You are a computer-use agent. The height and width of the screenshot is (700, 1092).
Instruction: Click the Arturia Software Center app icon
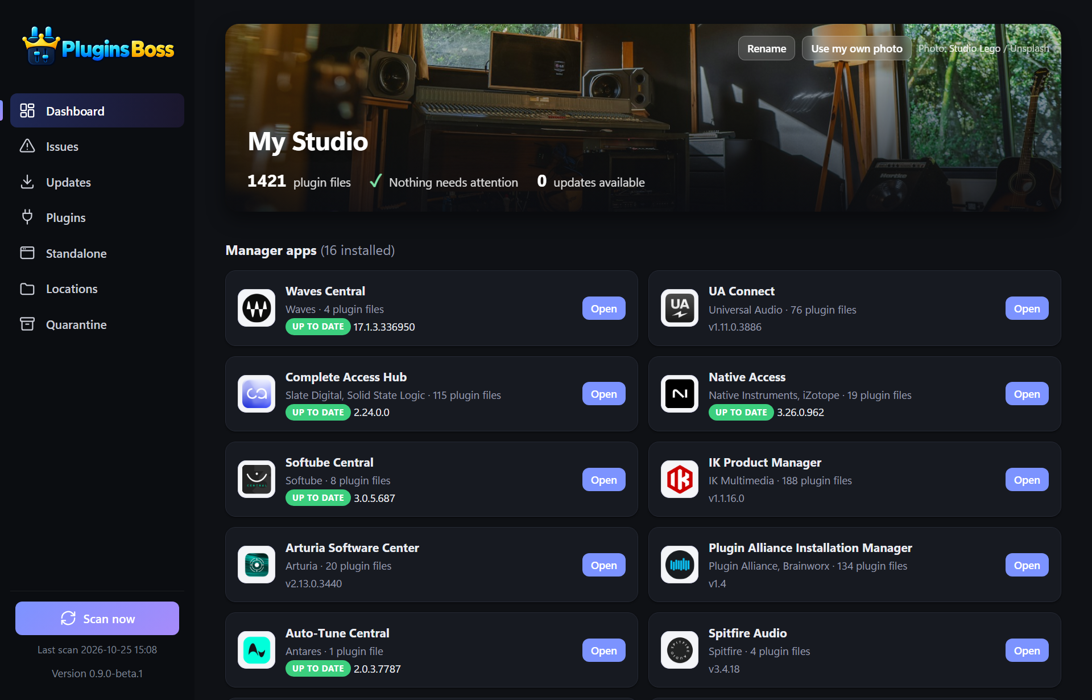point(257,565)
